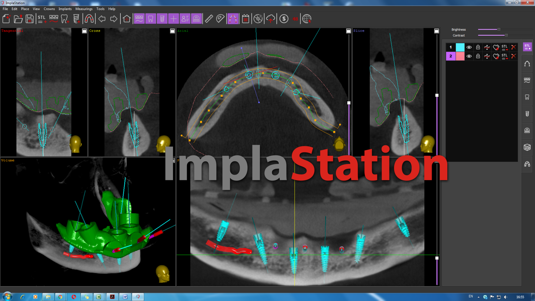Screen dimensions: 535x301
Task: Open the surgical guide panel in sidebar
Action: coord(527,130)
